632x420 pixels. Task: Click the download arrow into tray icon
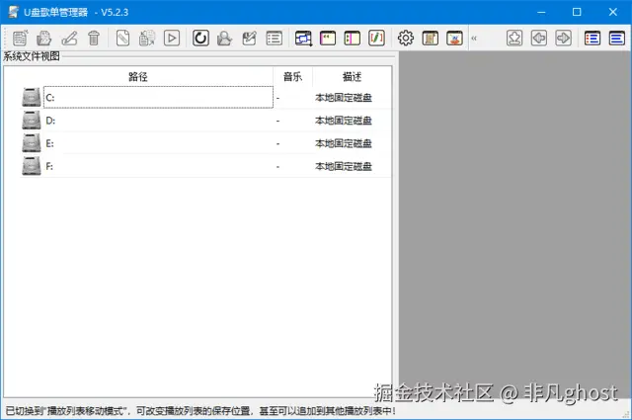514,39
